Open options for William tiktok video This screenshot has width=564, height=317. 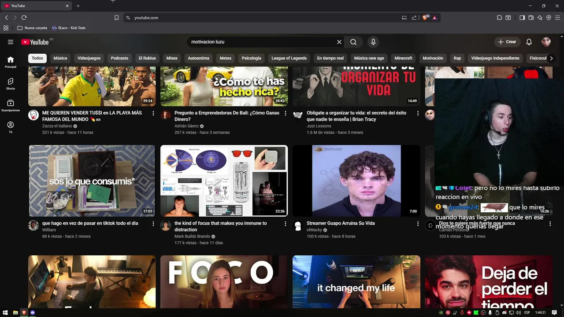[x=153, y=224]
